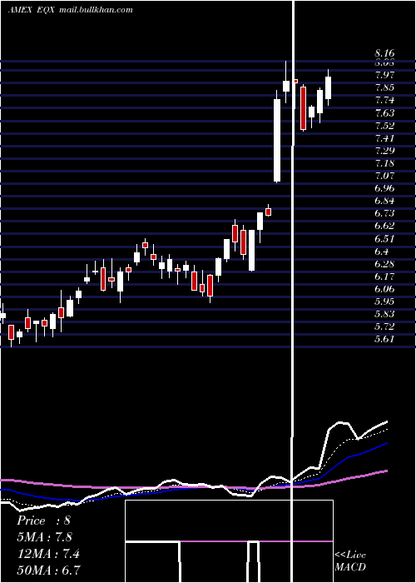Click the 7.63 price axis label
Image resolution: width=416 pixels, height=583 pixels.
tap(384, 112)
